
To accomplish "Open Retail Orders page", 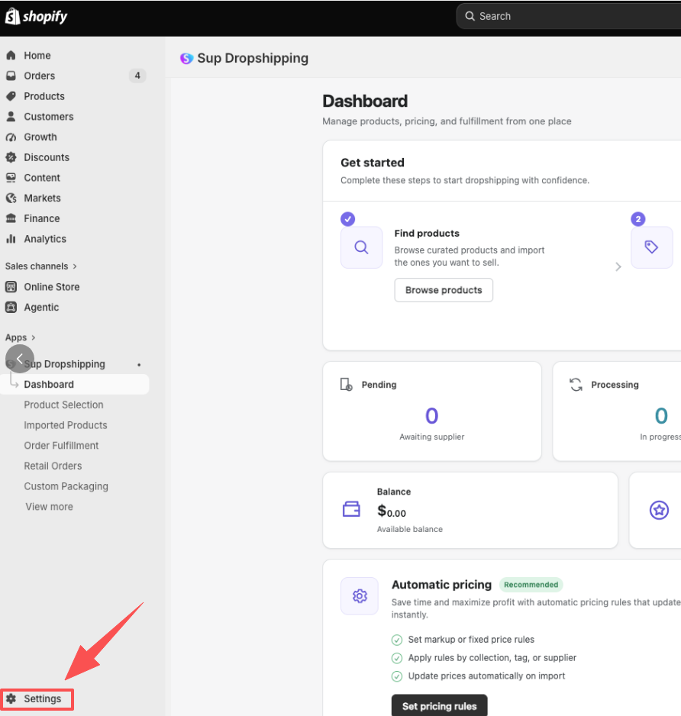I will click(53, 466).
